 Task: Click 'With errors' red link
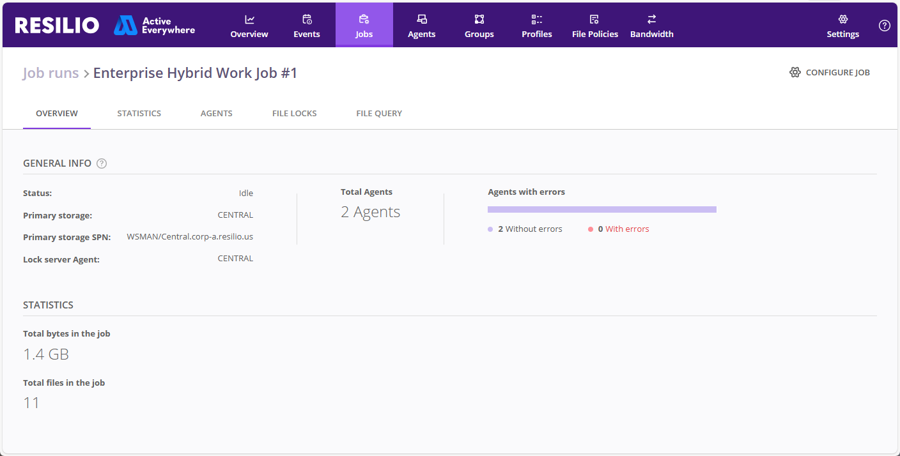click(x=627, y=229)
